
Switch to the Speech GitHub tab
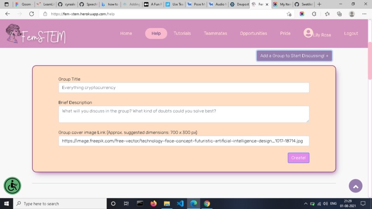pos(89,4)
